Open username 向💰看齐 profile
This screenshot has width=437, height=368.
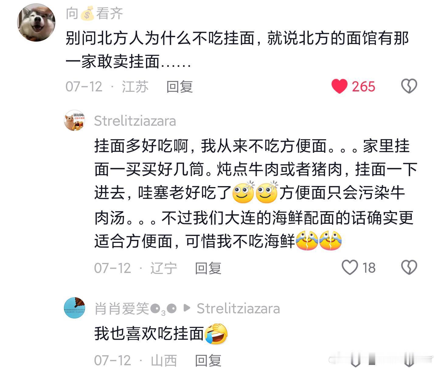(x=95, y=14)
